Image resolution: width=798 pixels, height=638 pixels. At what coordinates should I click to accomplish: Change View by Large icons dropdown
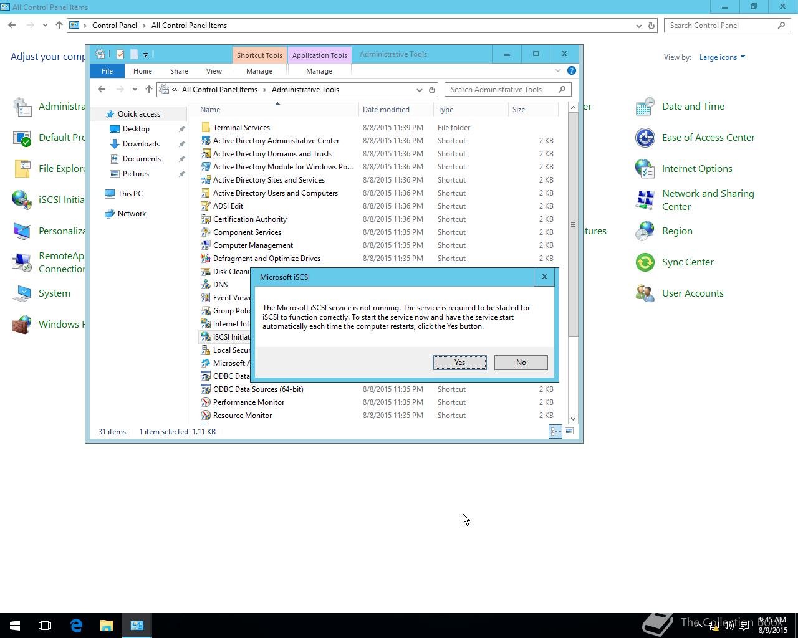pos(722,57)
